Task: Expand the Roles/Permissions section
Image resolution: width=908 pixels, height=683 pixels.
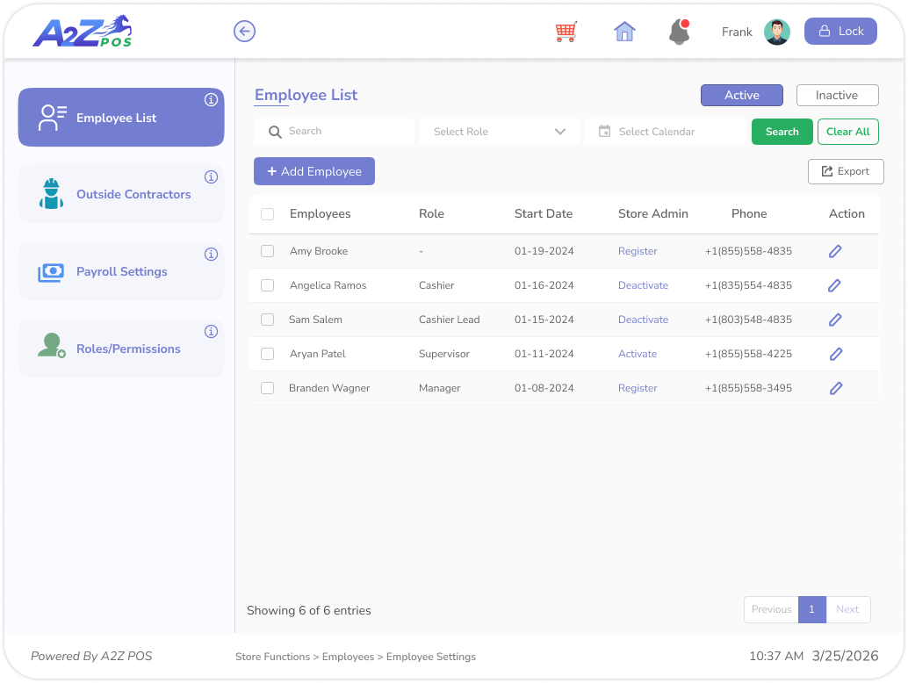Action: [x=127, y=349]
